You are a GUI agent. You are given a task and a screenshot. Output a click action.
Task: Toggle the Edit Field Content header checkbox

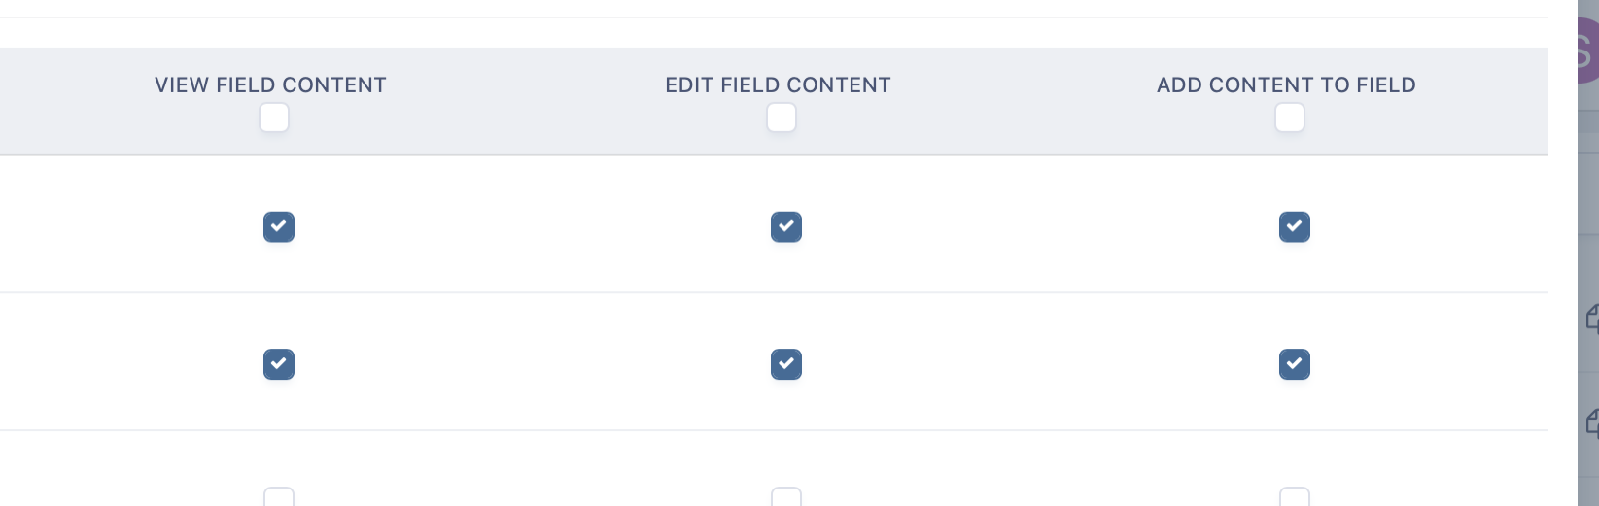point(782,118)
